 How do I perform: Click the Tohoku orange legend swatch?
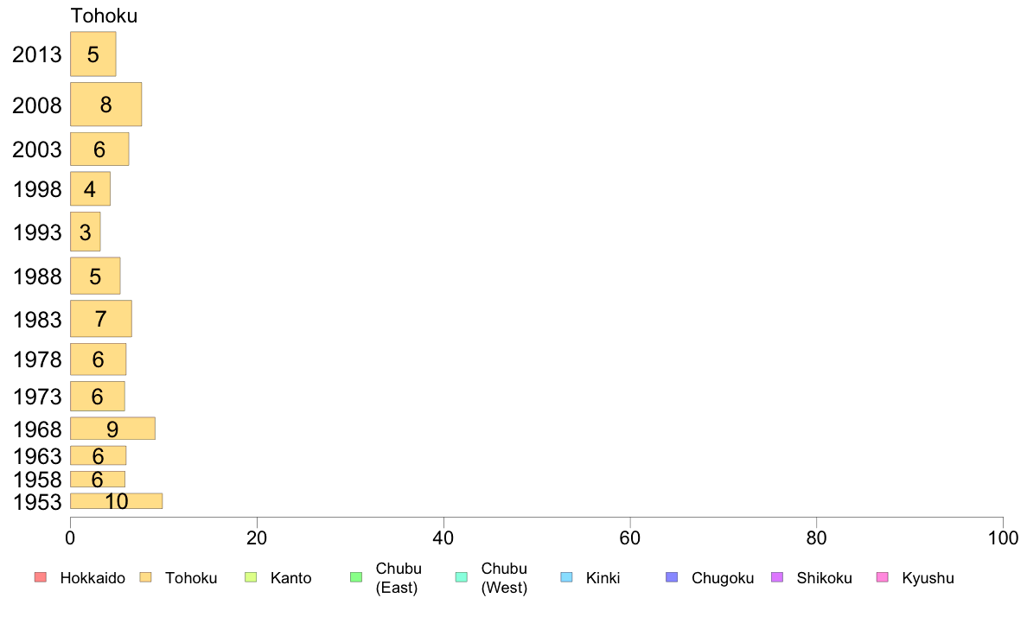pos(145,577)
